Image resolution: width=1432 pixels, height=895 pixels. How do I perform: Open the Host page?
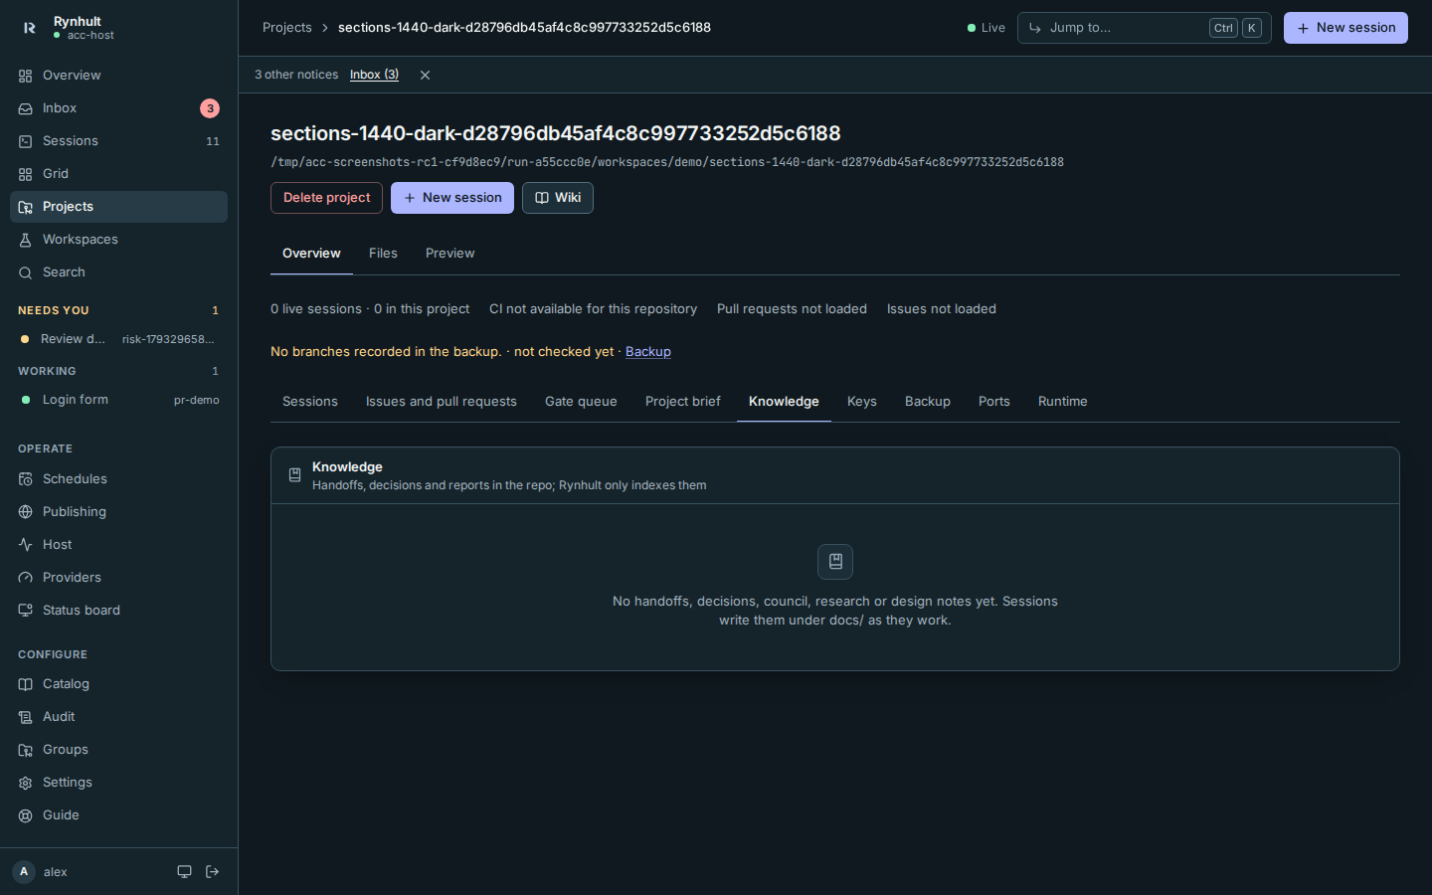point(118,545)
